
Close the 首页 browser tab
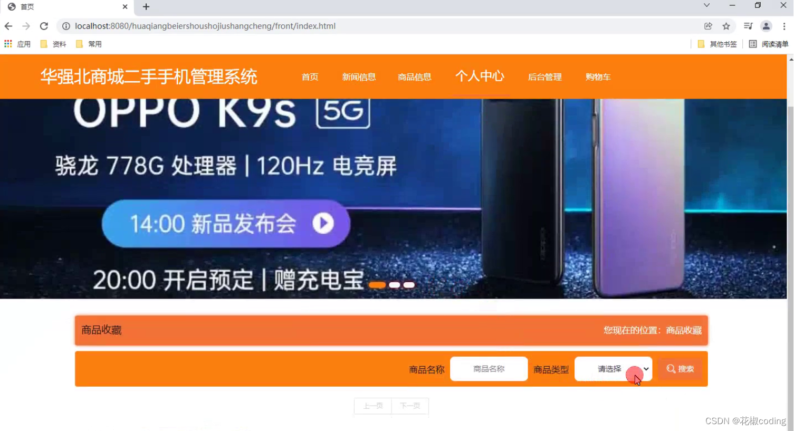pos(125,7)
